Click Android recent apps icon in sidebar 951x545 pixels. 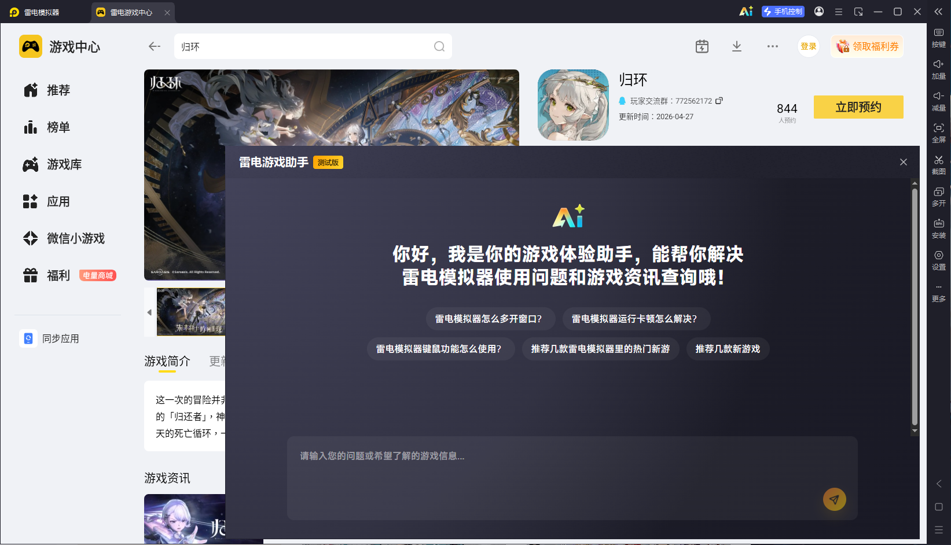(939, 530)
